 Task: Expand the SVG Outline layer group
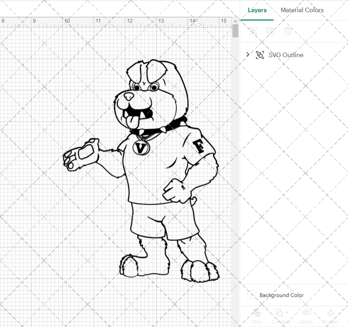(248, 55)
